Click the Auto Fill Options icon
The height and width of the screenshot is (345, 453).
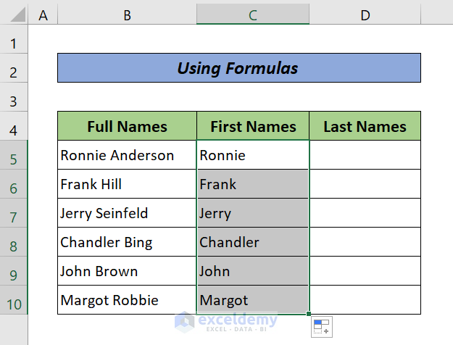point(321,328)
